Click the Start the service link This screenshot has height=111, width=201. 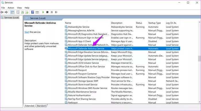pyautogui.click(x=27, y=32)
